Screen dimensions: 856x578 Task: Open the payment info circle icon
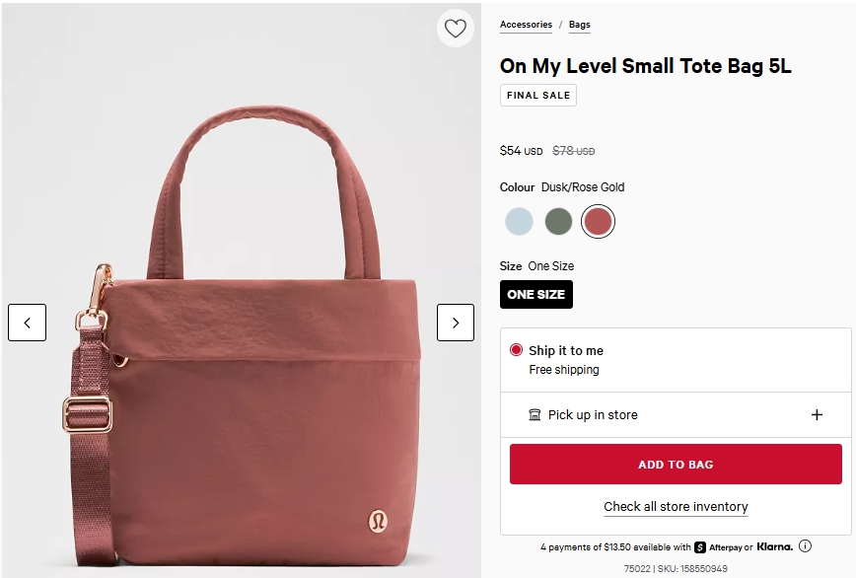click(805, 546)
